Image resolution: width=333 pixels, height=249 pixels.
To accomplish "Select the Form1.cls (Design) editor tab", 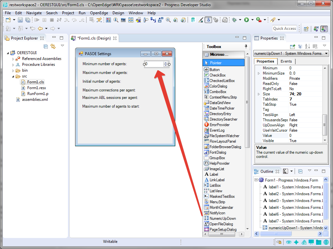I will tap(94, 38).
